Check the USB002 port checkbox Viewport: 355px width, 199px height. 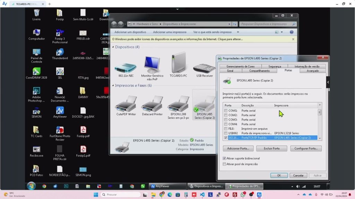coord(226,133)
